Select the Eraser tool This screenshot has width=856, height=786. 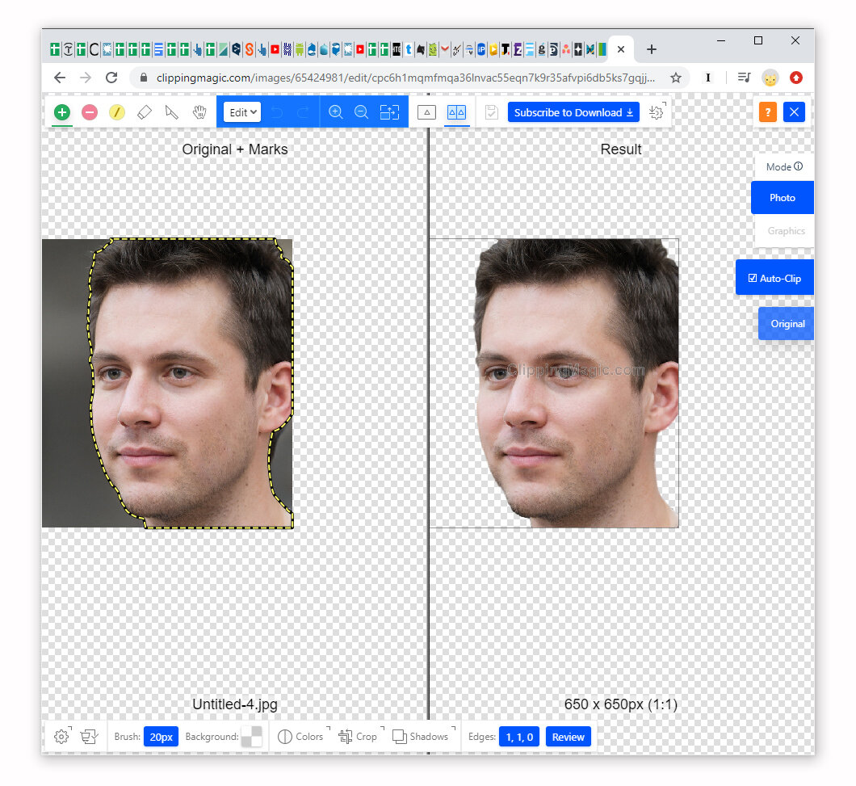[144, 112]
